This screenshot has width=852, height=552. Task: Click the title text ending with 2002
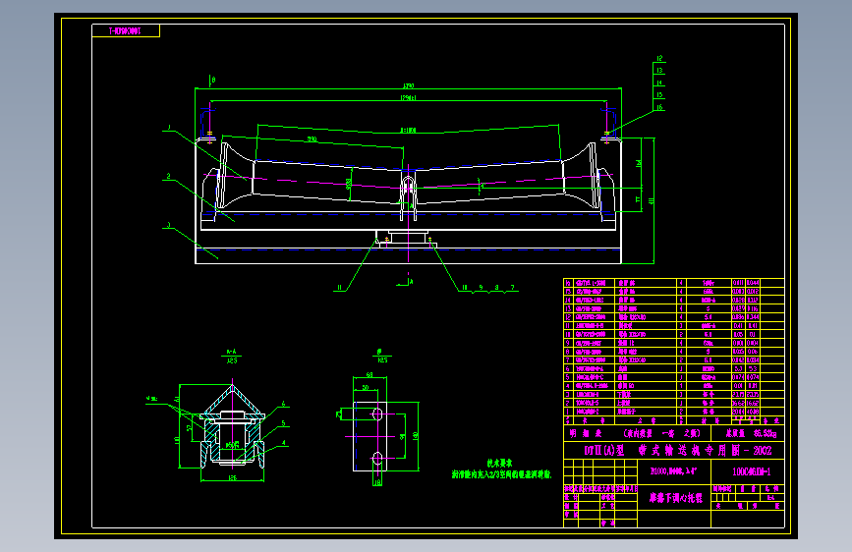click(678, 451)
